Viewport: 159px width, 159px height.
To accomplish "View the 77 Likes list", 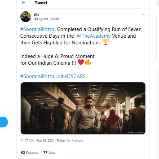I will click(x=49, y=153).
